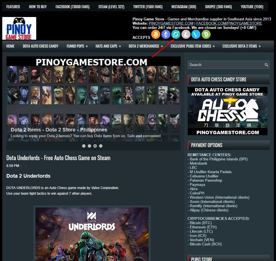The height and width of the screenshot is (261, 276).
Task: Open YouTube (1100) top link
Action: [252, 7]
